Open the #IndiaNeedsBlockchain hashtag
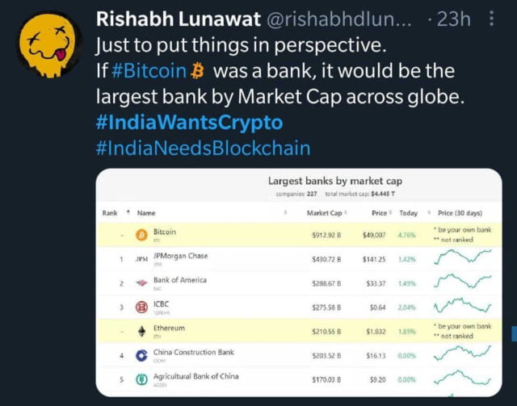Screen dimensions: 517x406 click(x=202, y=149)
